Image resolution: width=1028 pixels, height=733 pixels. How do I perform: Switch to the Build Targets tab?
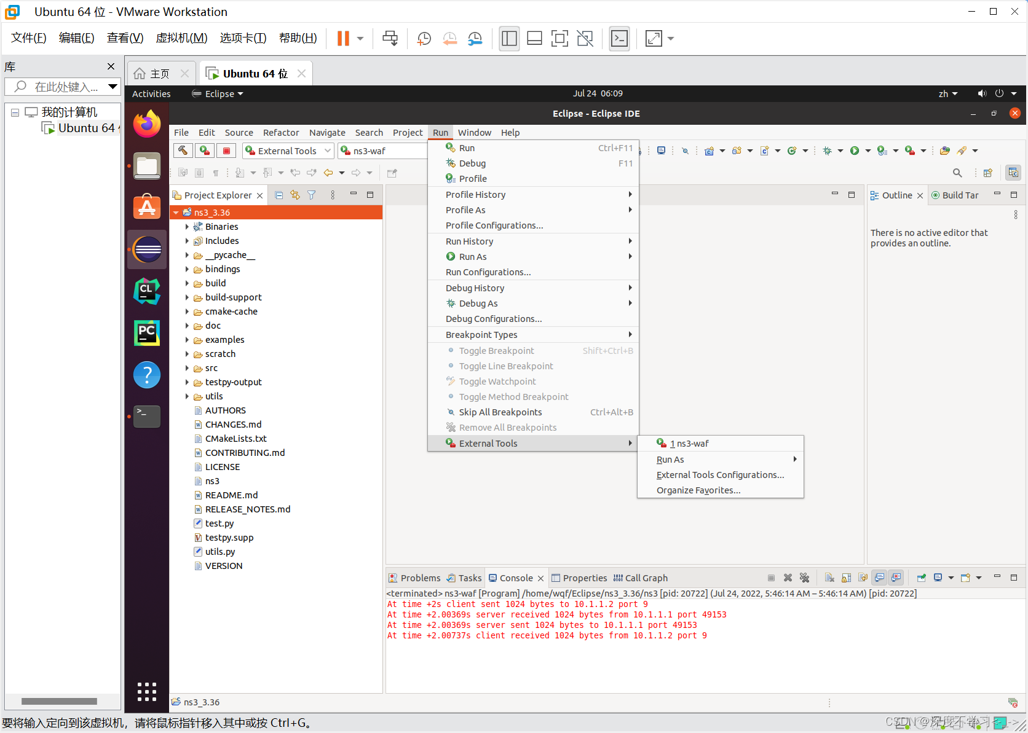pyautogui.click(x=955, y=195)
